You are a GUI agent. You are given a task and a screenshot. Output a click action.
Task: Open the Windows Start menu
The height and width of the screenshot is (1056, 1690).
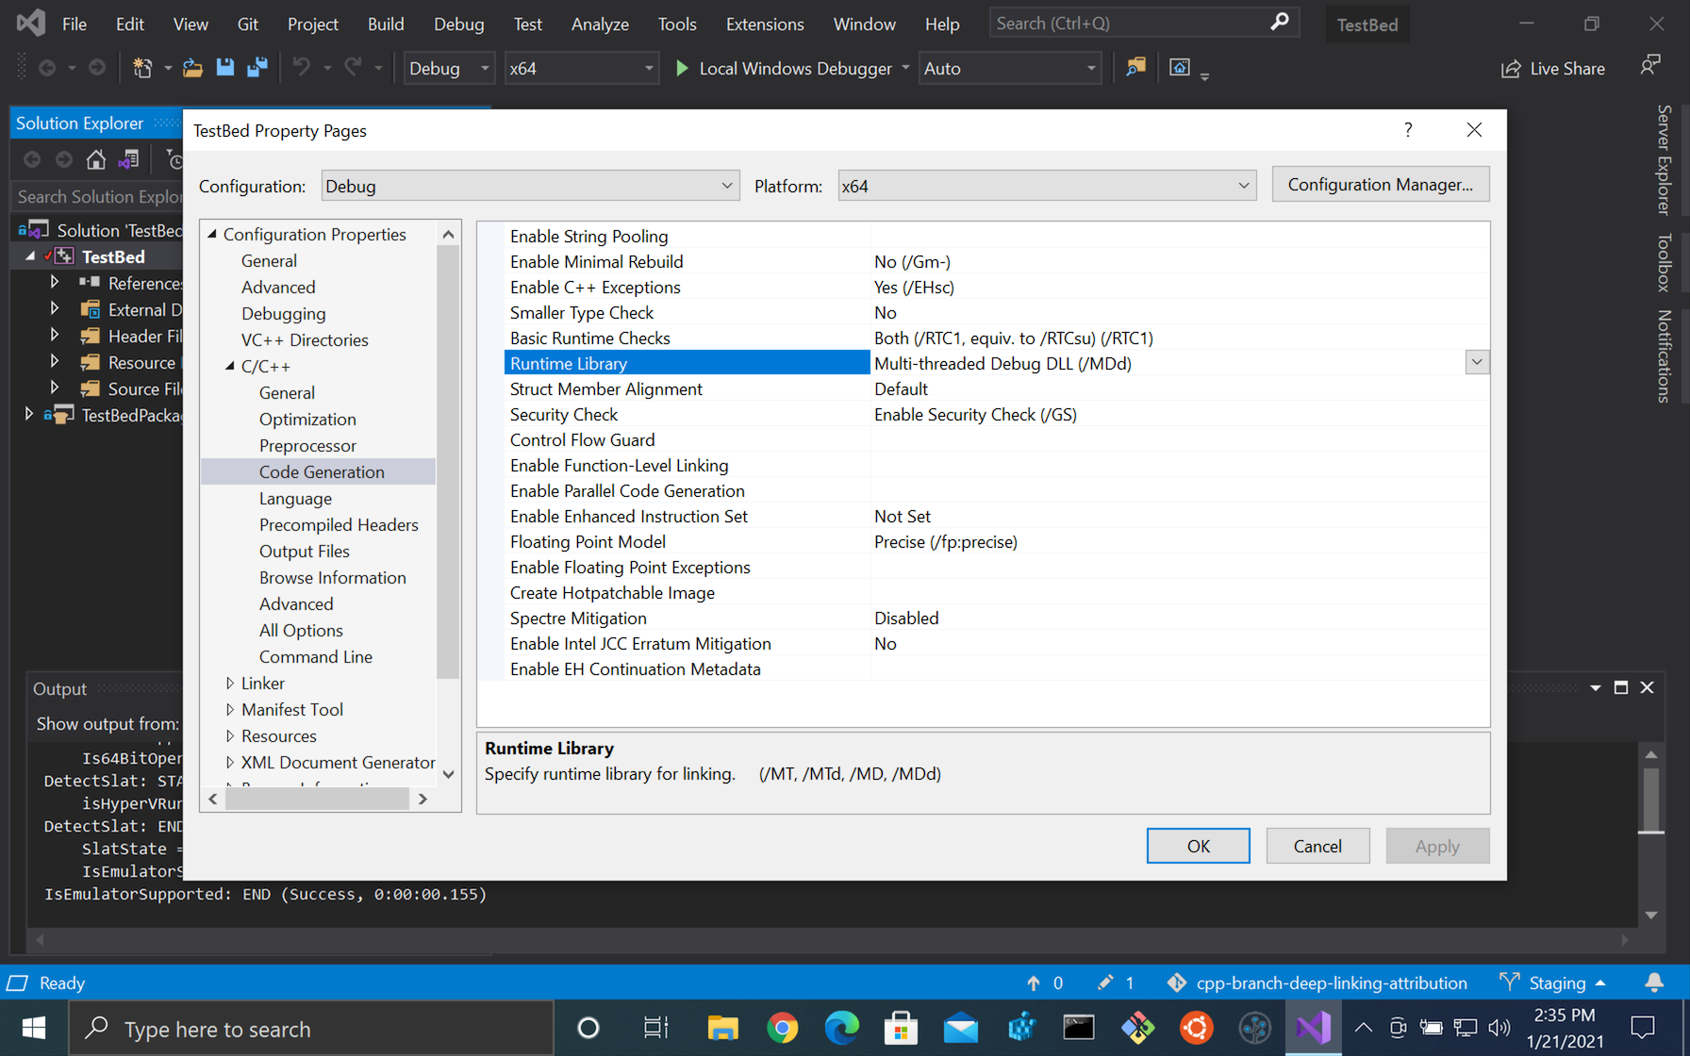click(x=34, y=1028)
